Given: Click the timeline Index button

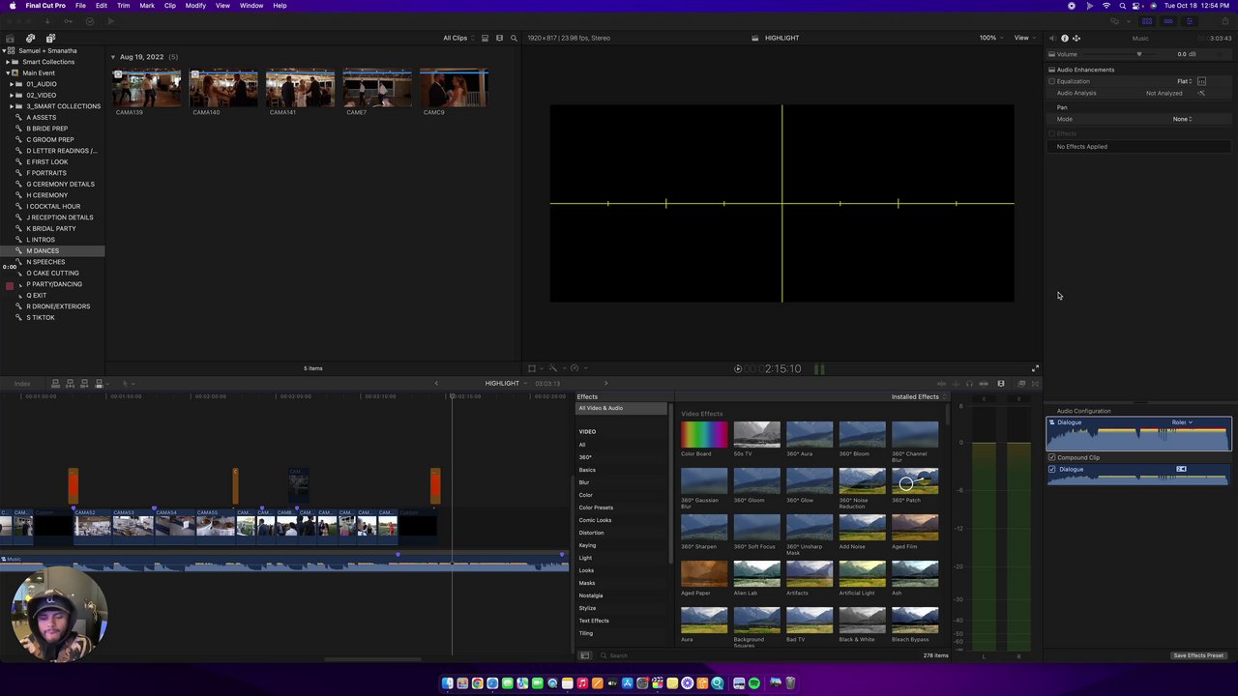Looking at the screenshot, I should pos(22,383).
